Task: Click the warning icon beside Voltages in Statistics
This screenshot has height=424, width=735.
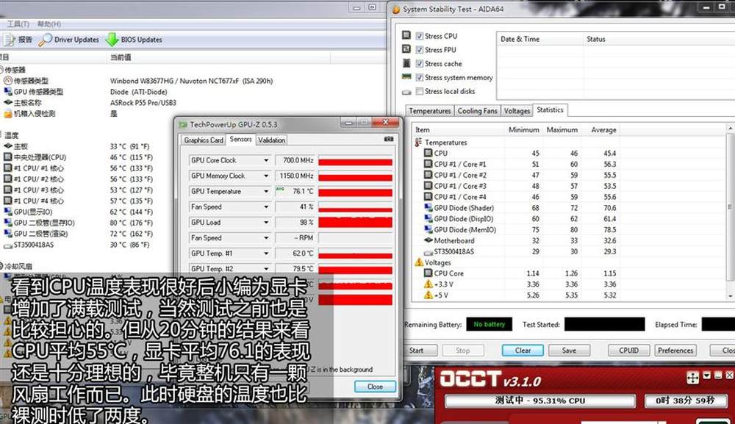Action: coord(419,262)
